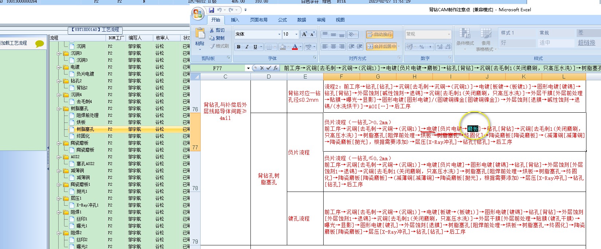Viewport: 601px width, 249px height.
Task: Switch to the 审阅 ribbon tab
Action: click(321, 20)
